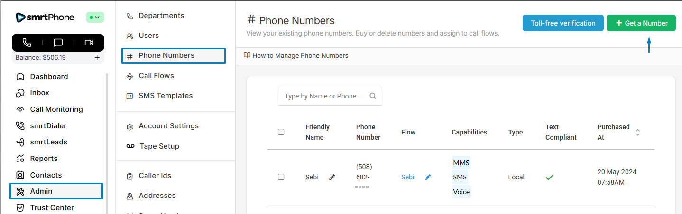682x214 pixels.
Task: Click the name or phone search field
Action: pyautogui.click(x=323, y=96)
